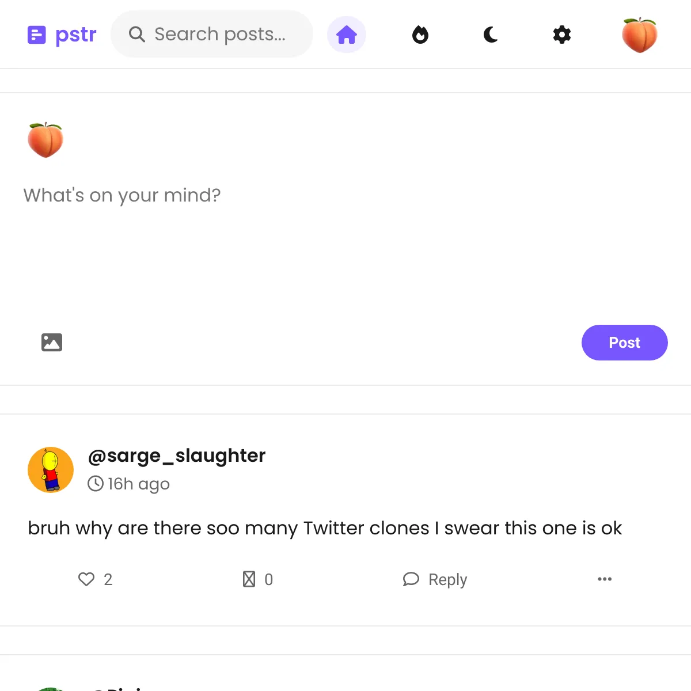The image size is (691, 691).
Task: Go to the Home feed
Action: tap(347, 35)
